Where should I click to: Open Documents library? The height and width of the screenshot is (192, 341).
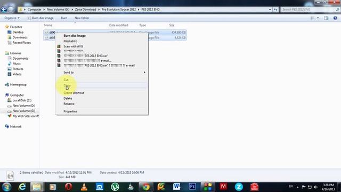pyautogui.click(x=20, y=58)
